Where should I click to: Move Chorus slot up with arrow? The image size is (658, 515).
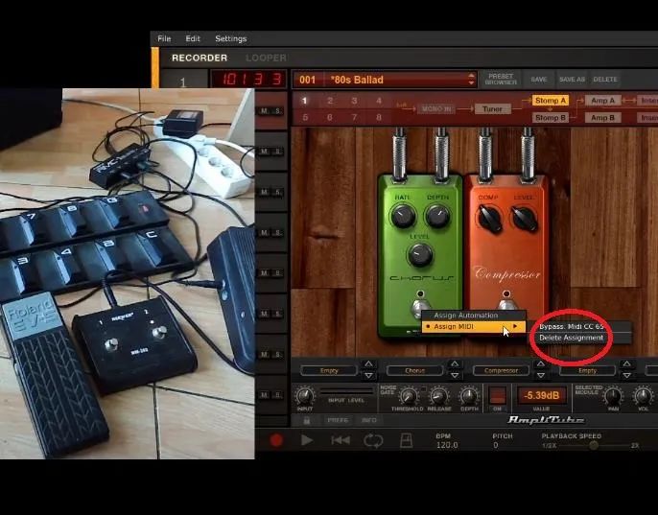[x=455, y=363]
